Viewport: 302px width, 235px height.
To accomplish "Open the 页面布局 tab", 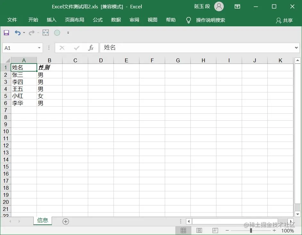I will (74, 20).
